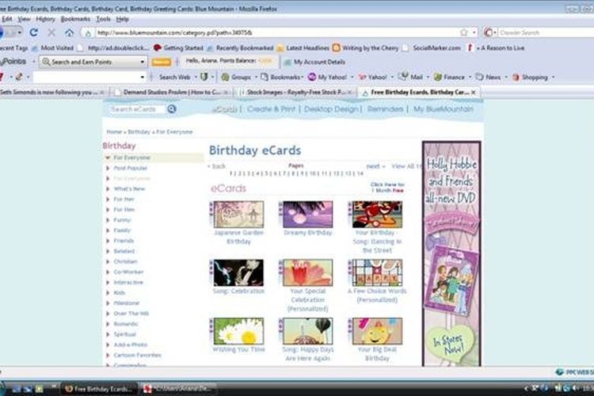Click the Search eCards input field

(x=137, y=109)
